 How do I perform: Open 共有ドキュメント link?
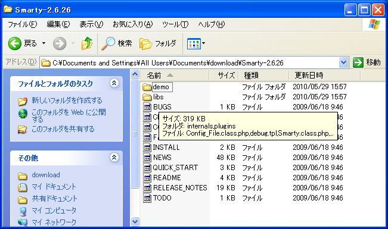[x=54, y=199]
